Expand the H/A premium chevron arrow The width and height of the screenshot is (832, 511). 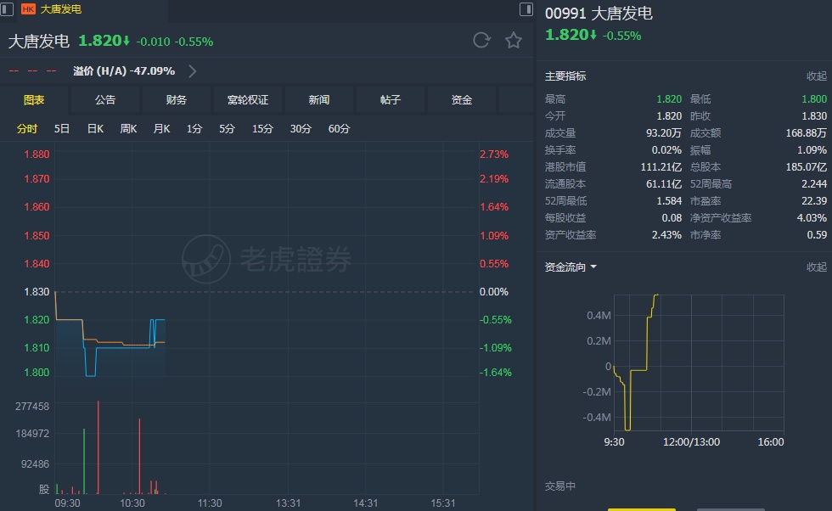coord(192,71)
